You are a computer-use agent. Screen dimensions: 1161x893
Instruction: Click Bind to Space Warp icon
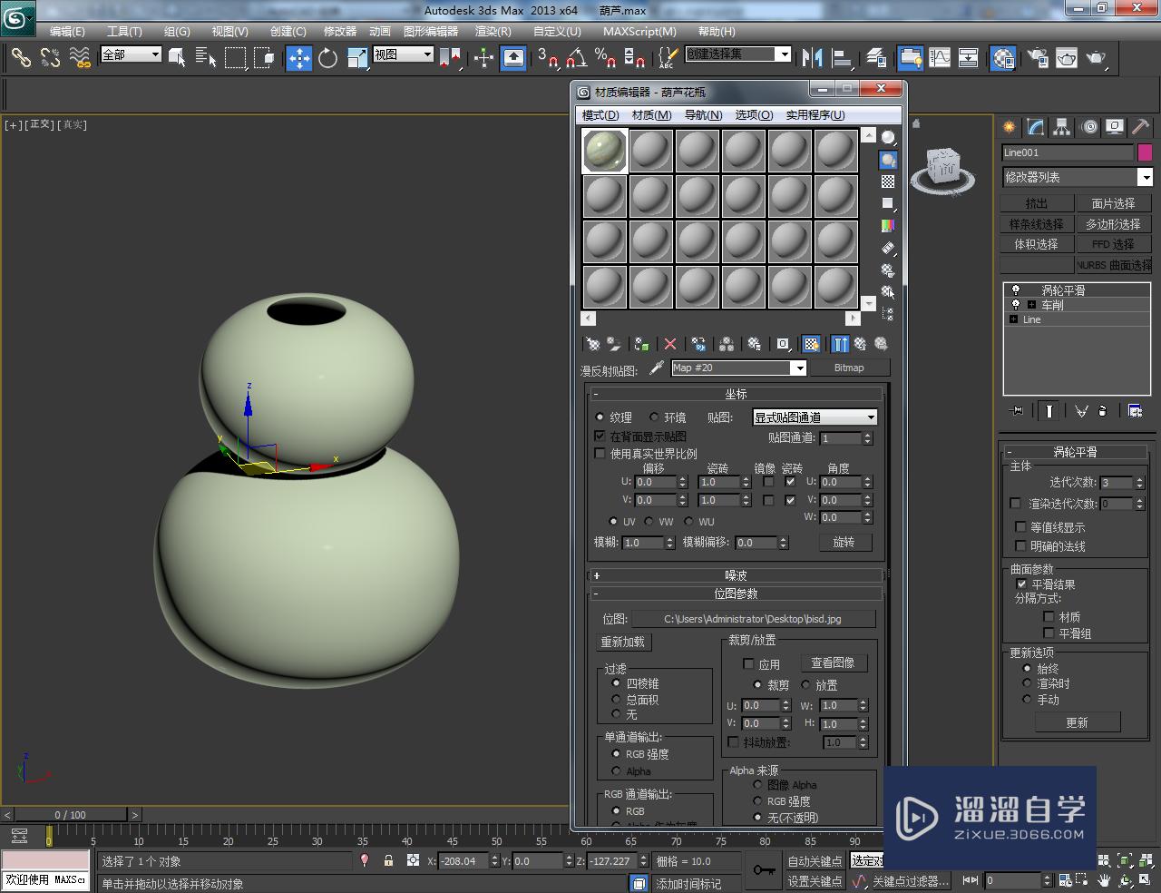coord(80,58)
